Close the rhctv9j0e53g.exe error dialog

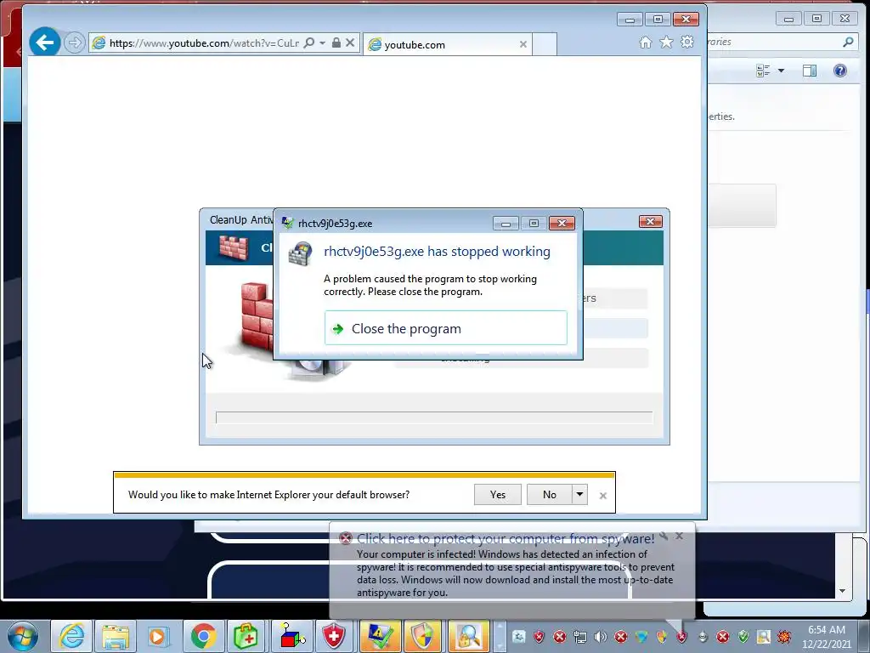562,224
